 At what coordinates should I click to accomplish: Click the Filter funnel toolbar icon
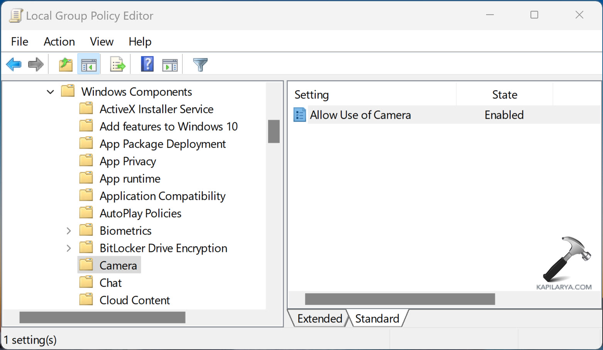tap(200, 64)
